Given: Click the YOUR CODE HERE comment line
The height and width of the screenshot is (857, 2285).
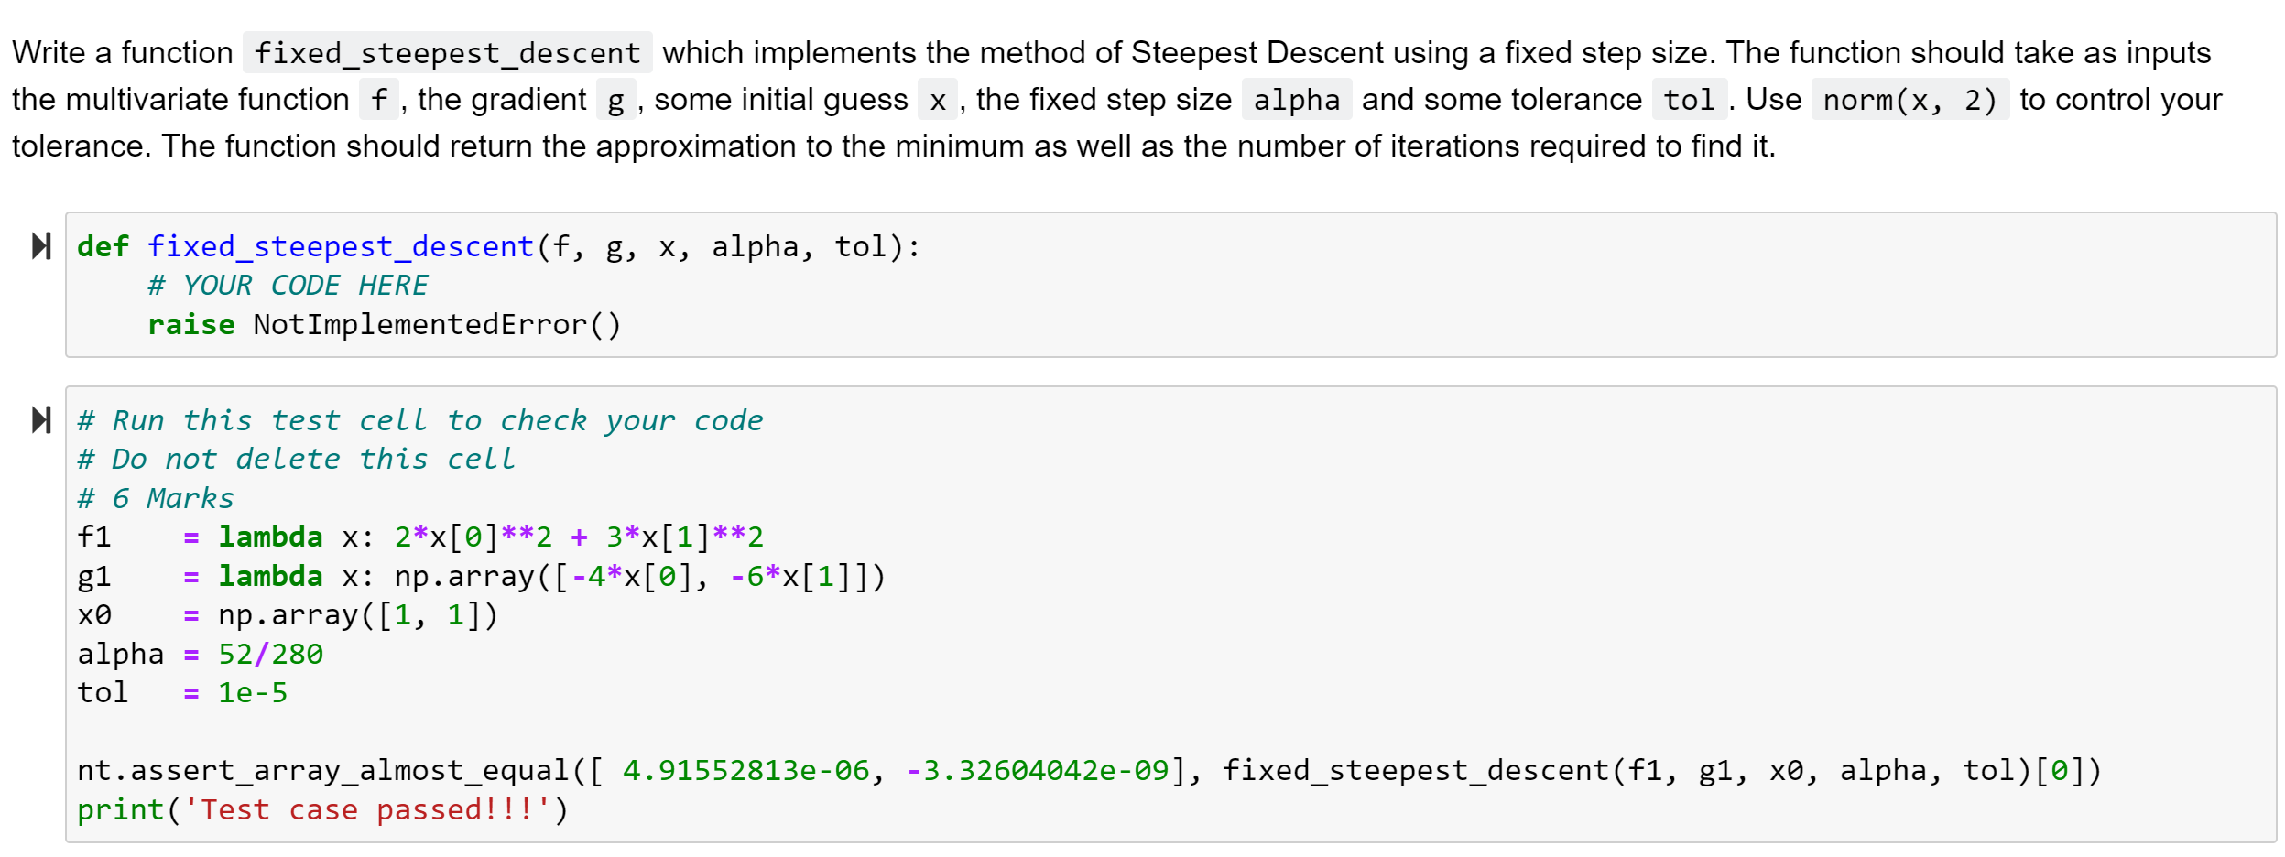Looking at the screenshot, I should (288, 285).
